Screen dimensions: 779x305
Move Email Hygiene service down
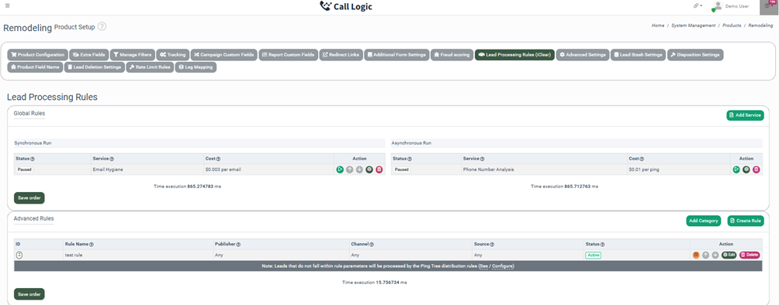(x=359, y=169)
